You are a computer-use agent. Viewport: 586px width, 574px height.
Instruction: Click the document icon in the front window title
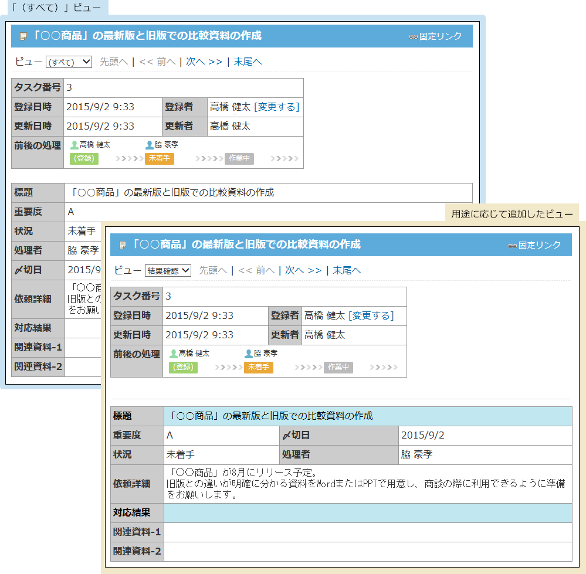click(x=123, y=245)
